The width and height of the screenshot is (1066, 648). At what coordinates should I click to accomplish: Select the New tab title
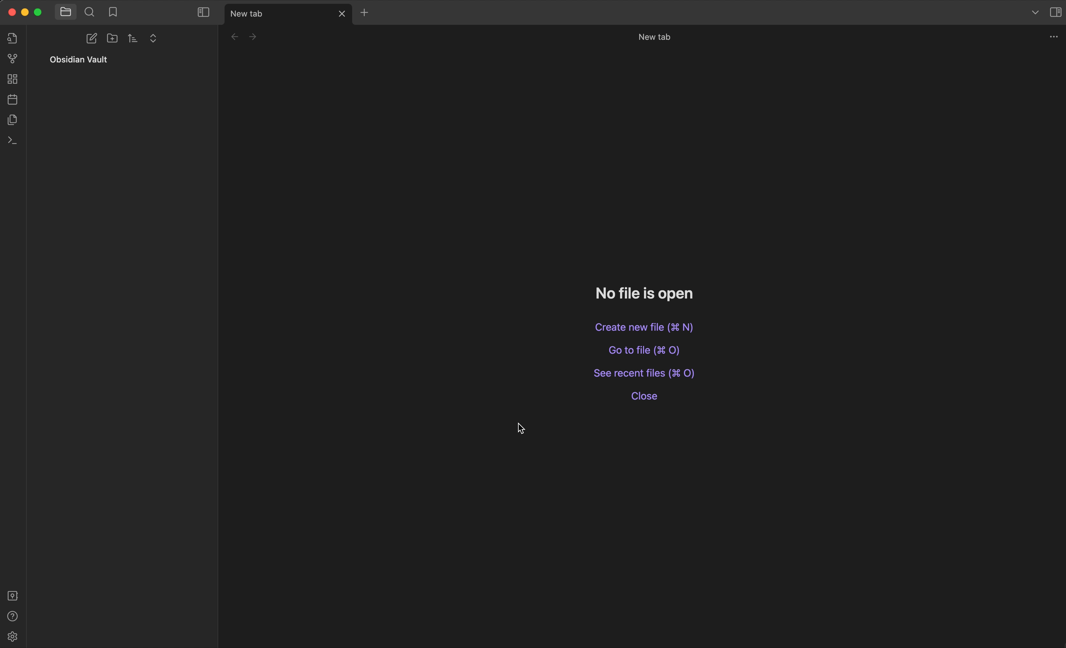246,13
